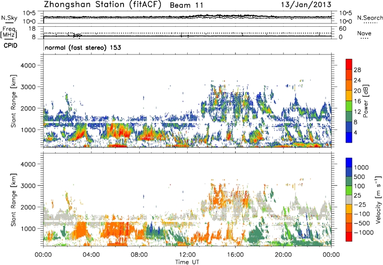Select the "Beam 11" label
The image size is (383, 265).
(187, 5)
